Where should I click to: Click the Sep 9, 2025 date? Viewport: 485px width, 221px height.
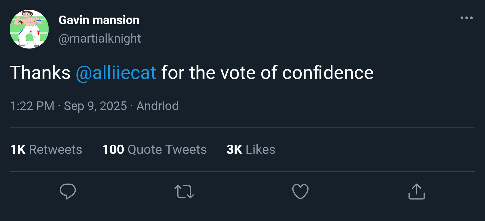[95, 106]
